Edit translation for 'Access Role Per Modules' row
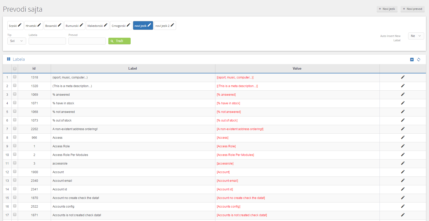The height and width of the screenshot is (221, 429). 403,155
